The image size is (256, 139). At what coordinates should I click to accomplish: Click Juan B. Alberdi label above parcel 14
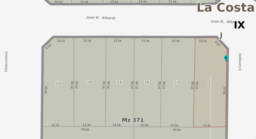click(x=101, y=18)
